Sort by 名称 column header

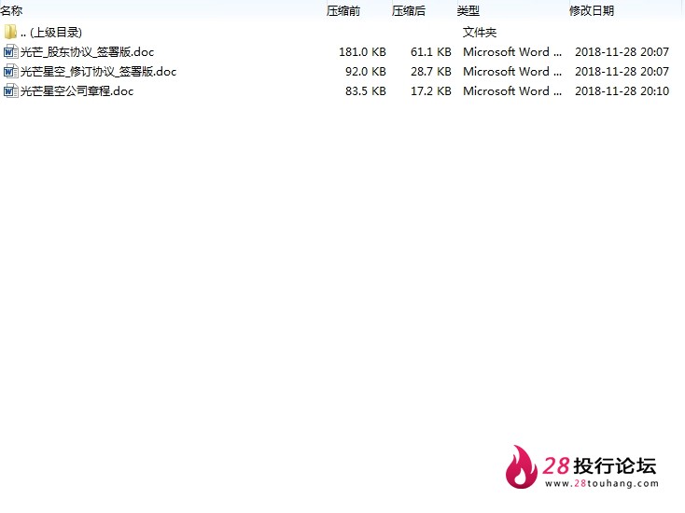(12, 10)
